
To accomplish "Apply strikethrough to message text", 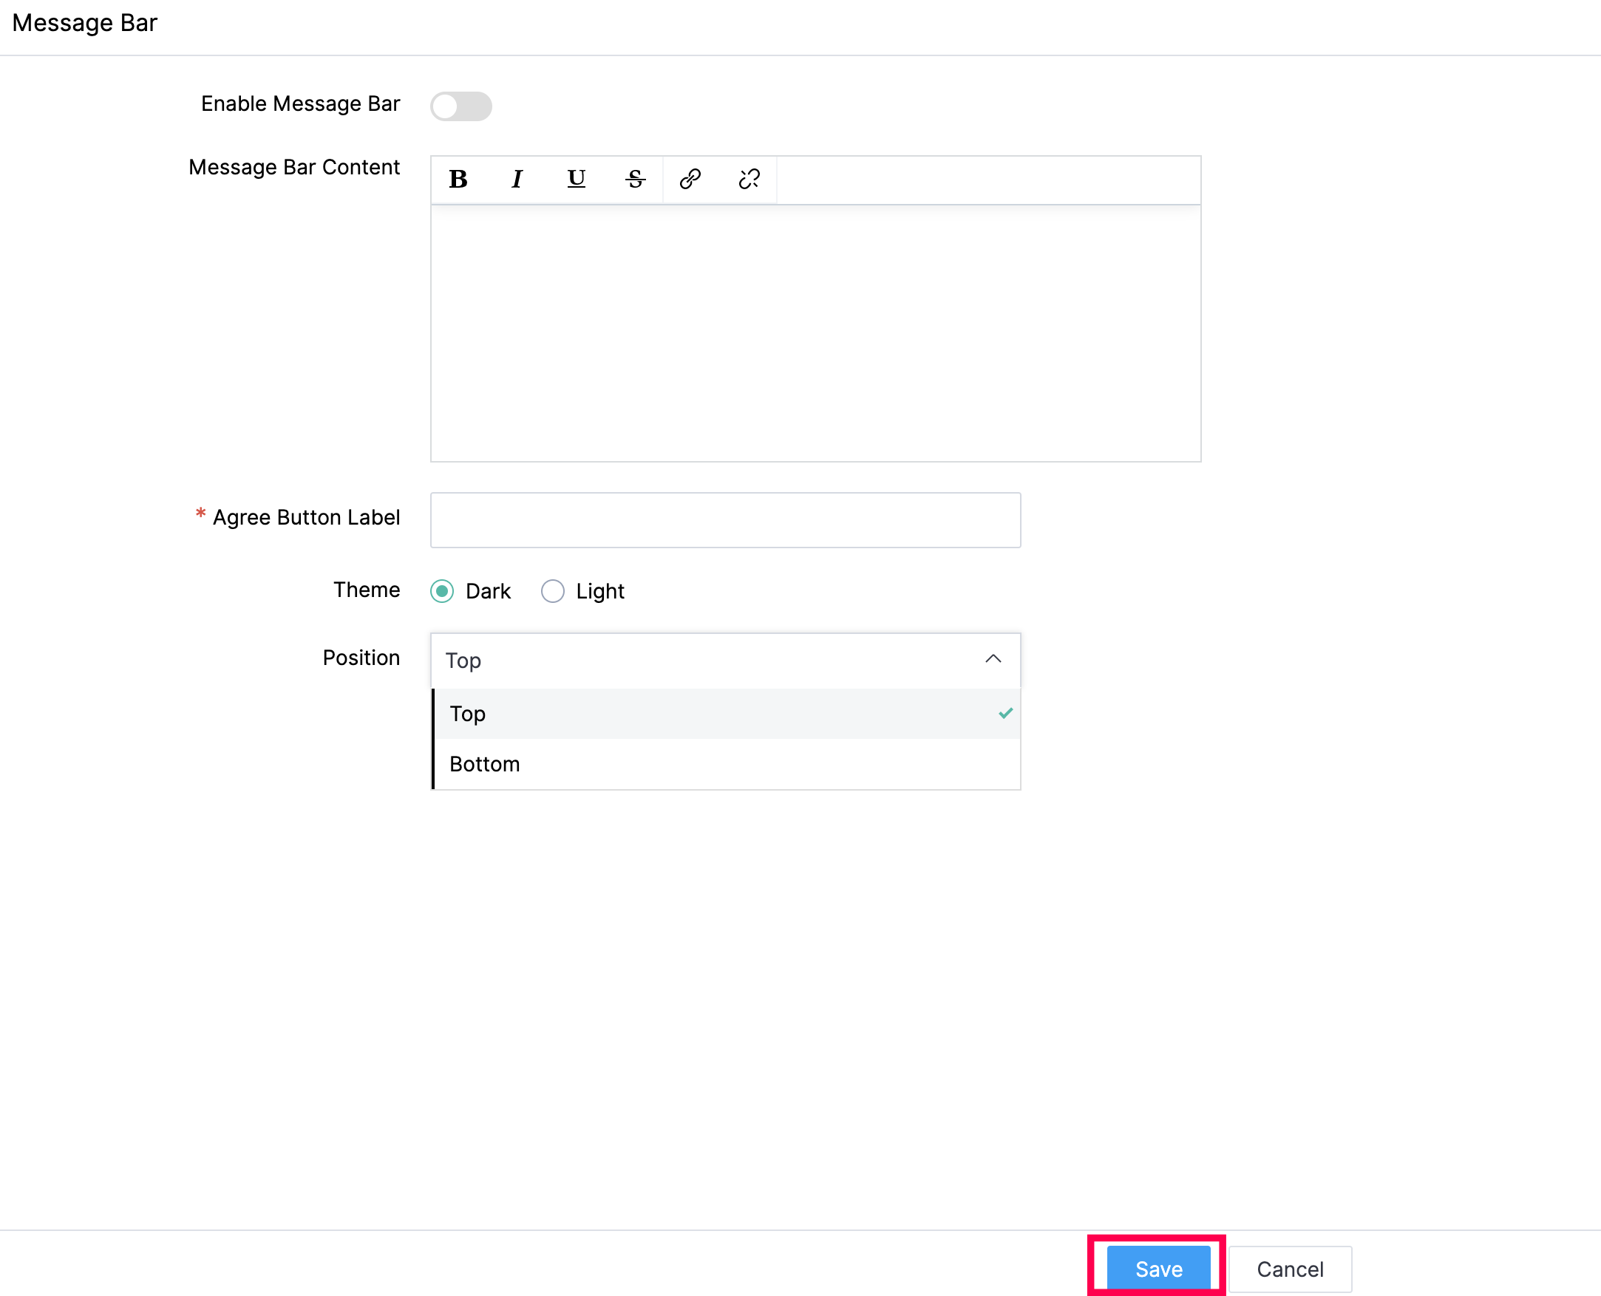I will click(635, 179).
